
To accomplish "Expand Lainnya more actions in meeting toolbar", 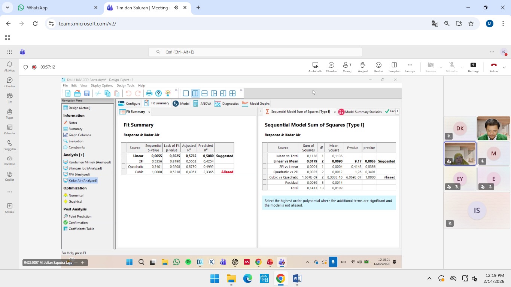I will [x=410, y=67].
